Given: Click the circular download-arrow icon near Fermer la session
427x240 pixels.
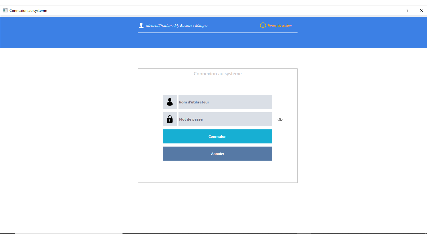Looking at the screenshot, I should tap(263, 26).
